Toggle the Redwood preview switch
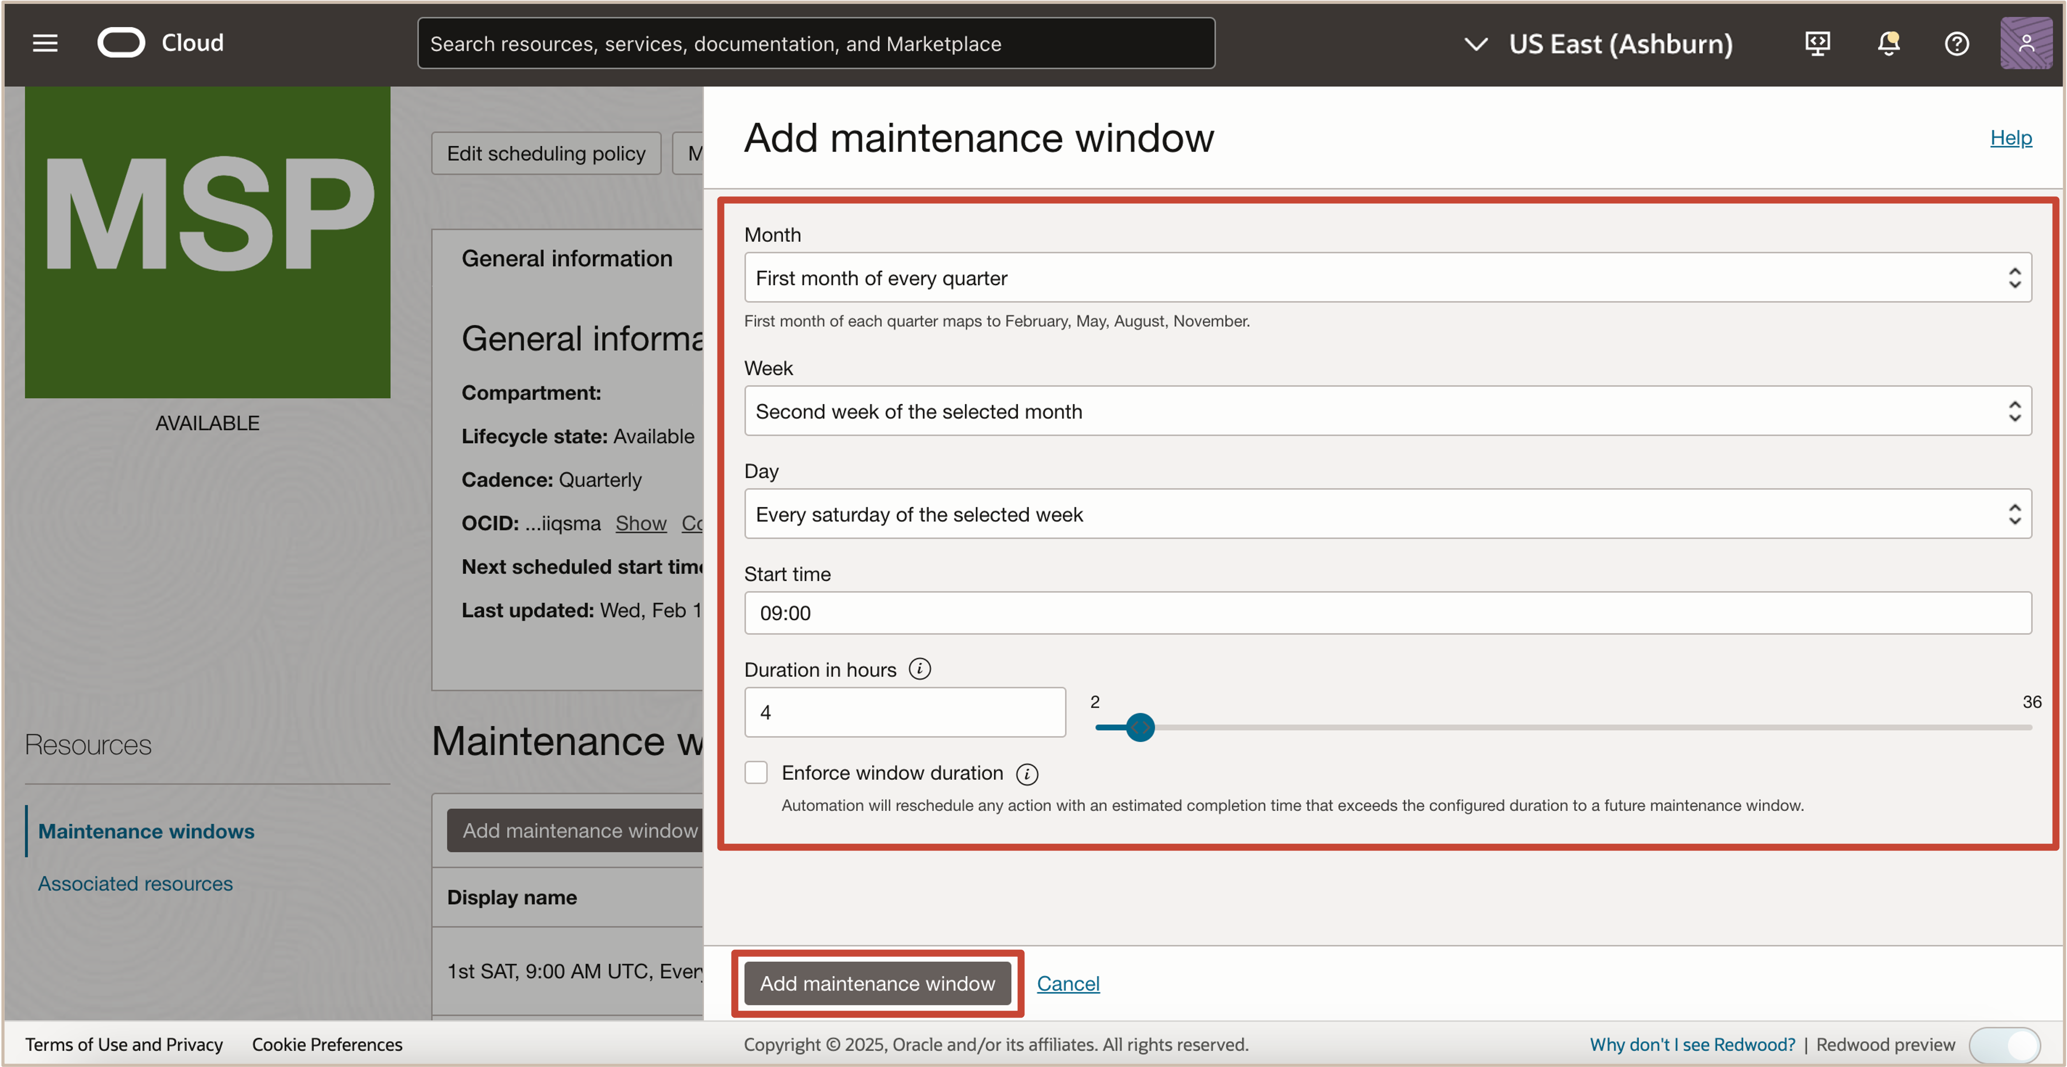 2009,1044
